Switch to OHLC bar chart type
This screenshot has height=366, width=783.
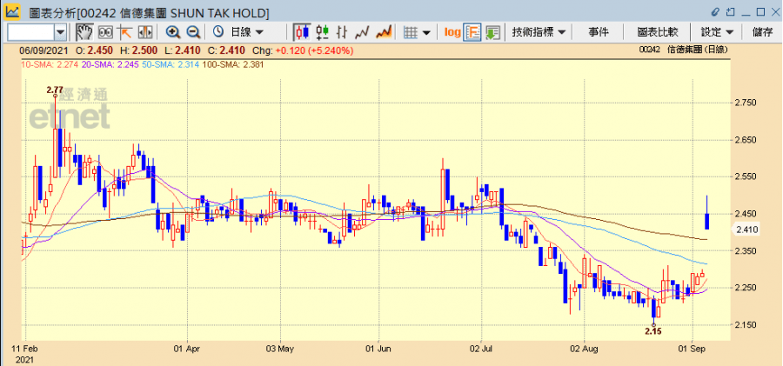(343, 32)
